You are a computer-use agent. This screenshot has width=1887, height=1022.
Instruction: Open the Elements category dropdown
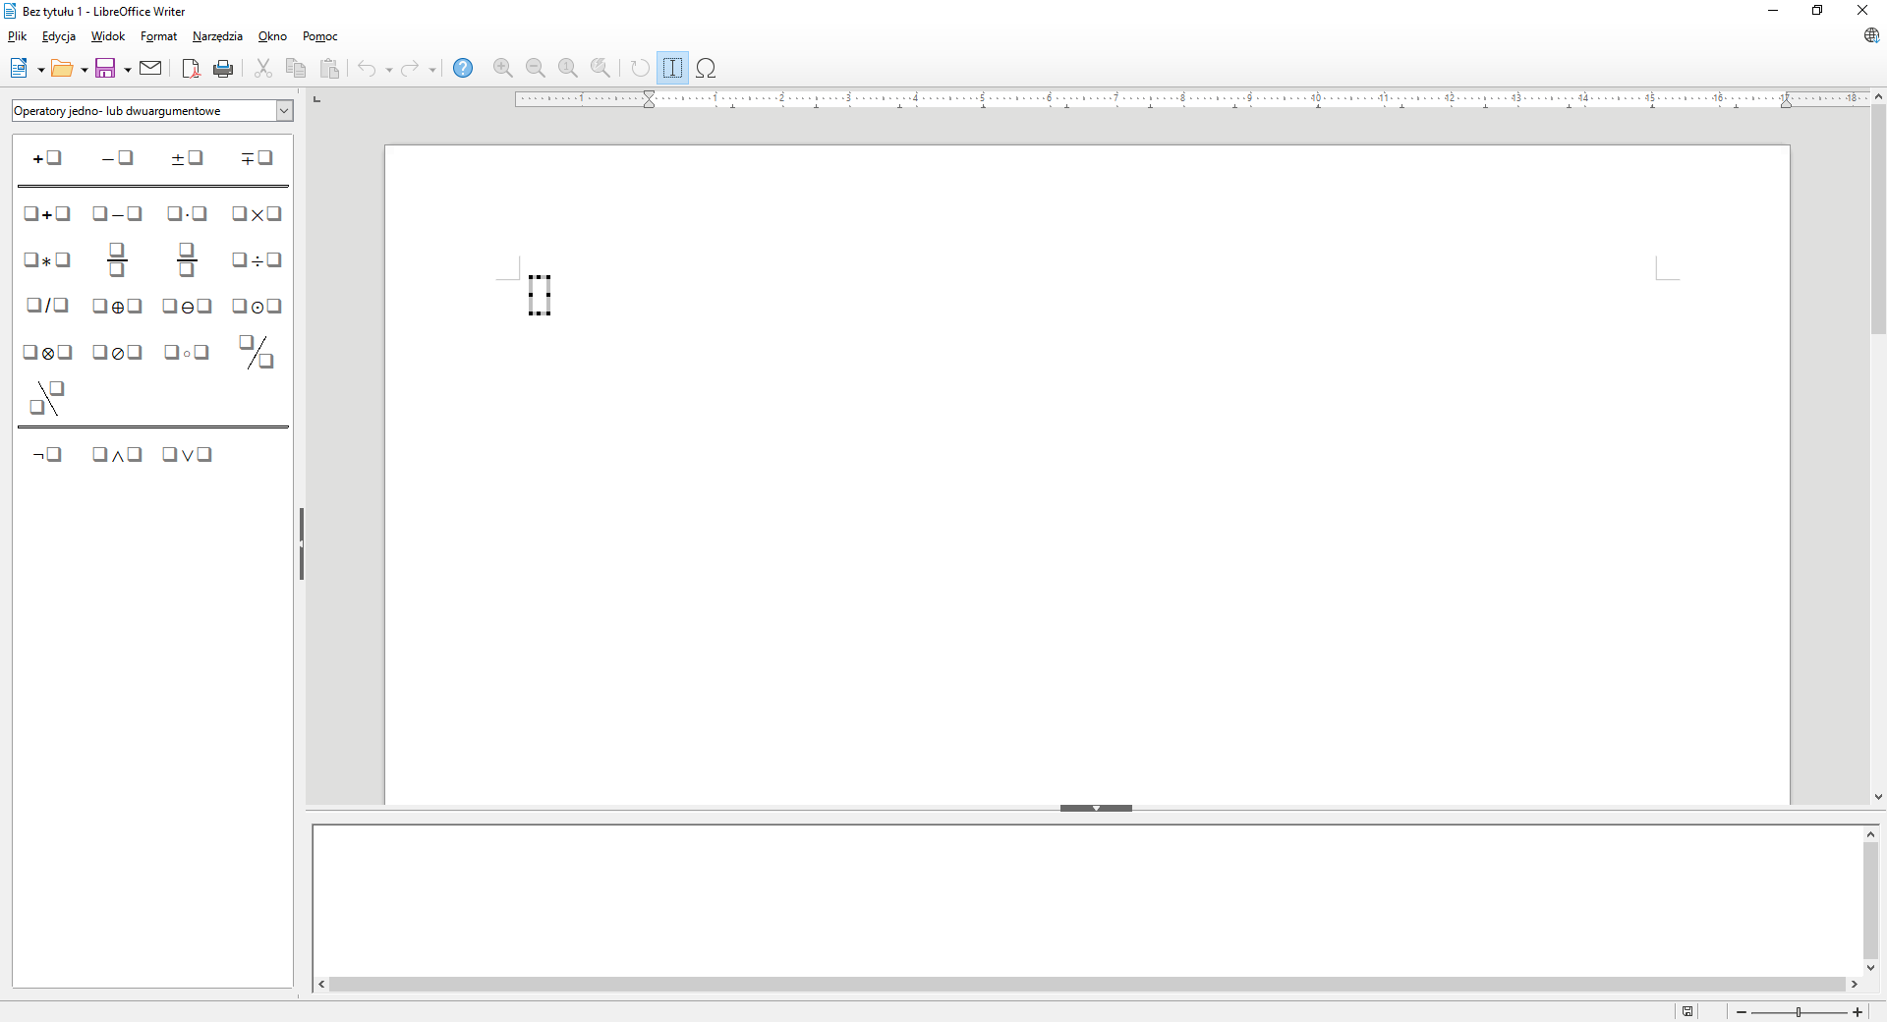[284, 111]
